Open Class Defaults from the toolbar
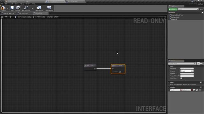The image size is (204, 114). pos(49,8)
